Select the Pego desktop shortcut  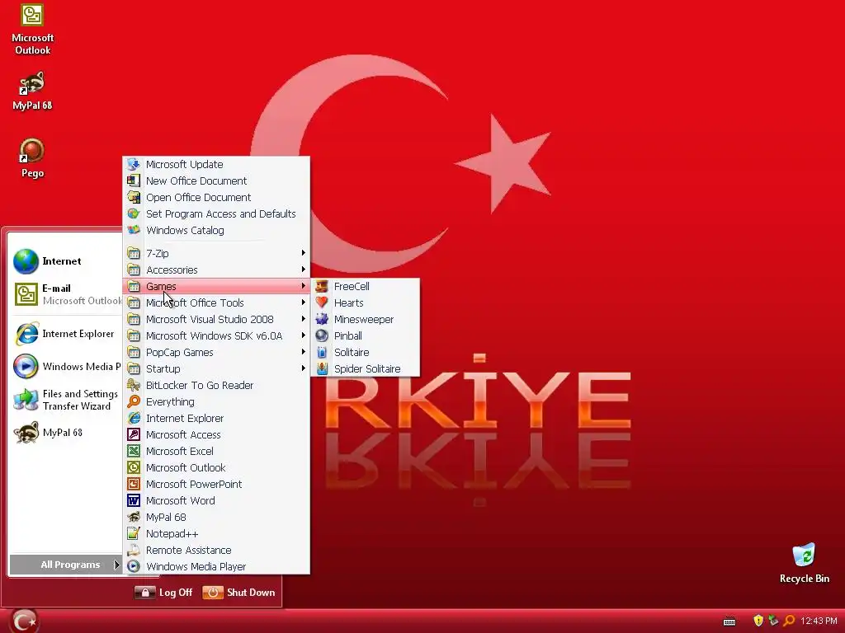click(x=32, y=157)
